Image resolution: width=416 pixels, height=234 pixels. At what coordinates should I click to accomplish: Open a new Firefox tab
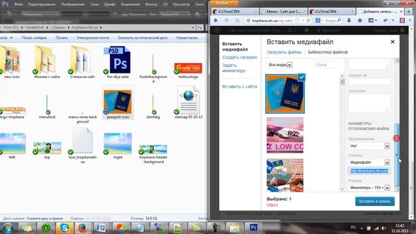(x=409, y=12)
